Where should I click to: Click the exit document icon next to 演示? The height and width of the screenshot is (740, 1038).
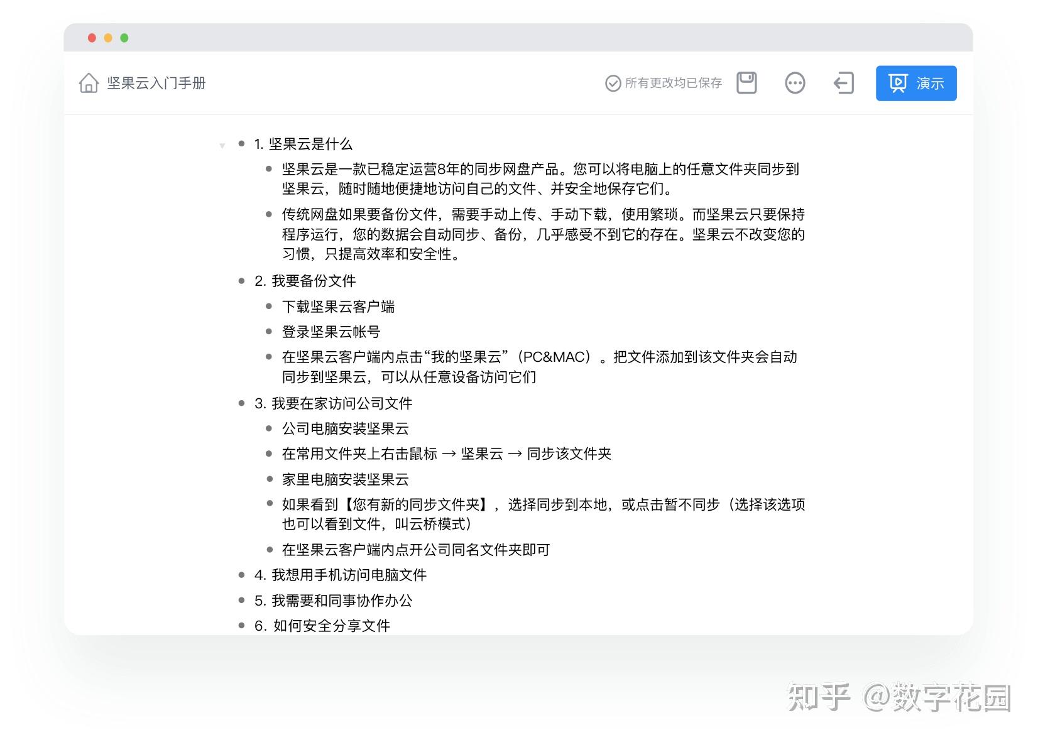[843, 82]
